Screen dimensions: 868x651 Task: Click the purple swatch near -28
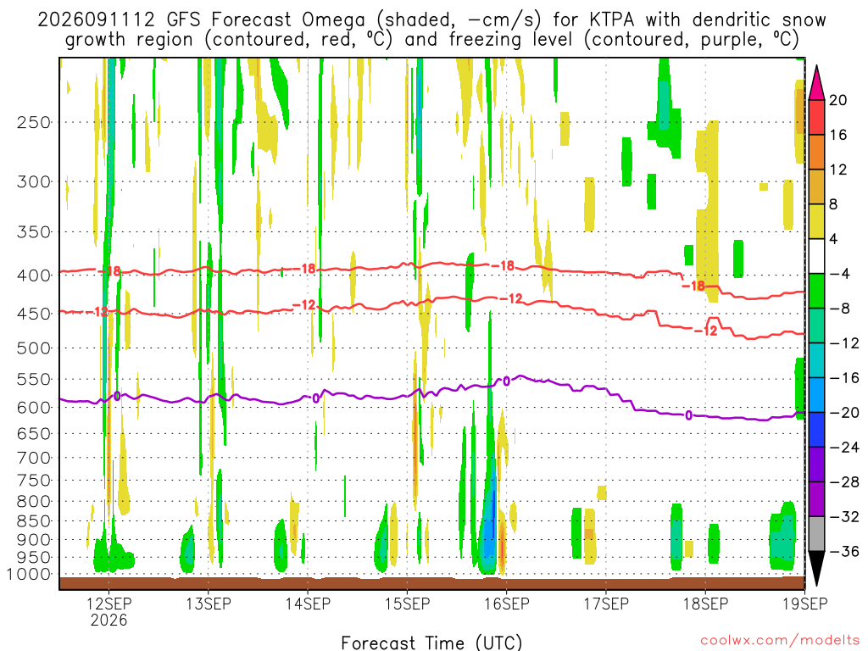tap(816, 498)
